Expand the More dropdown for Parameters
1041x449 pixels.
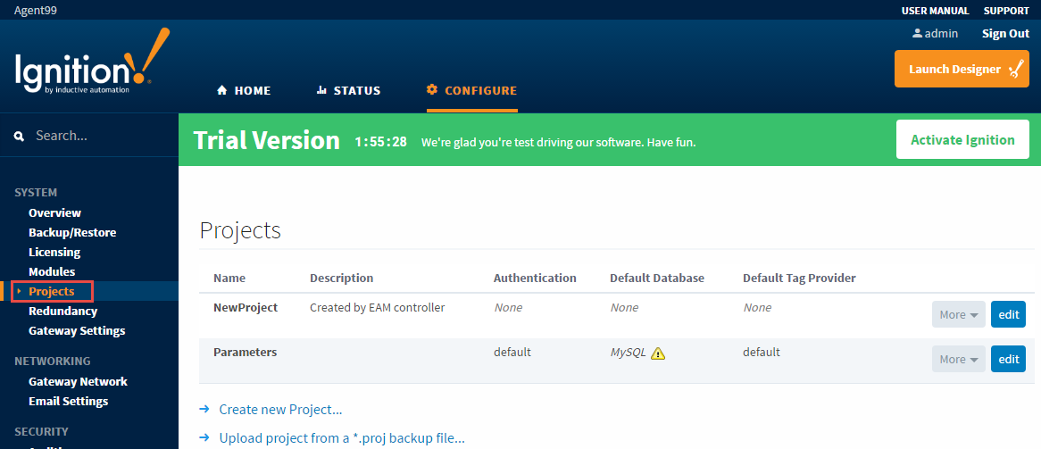tap(959, 359)
